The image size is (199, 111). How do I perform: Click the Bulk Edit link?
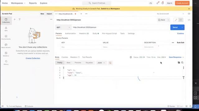coord(180,43)
